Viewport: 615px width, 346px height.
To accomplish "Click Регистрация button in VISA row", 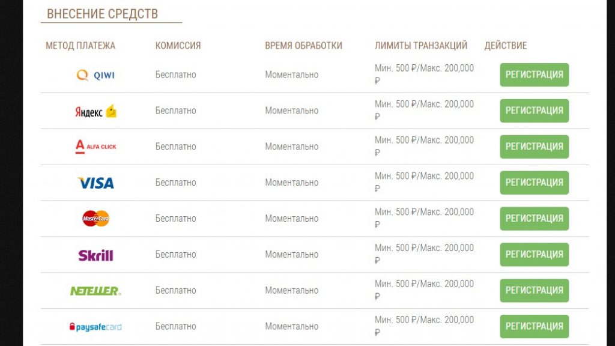I will [x=534, y=183].
